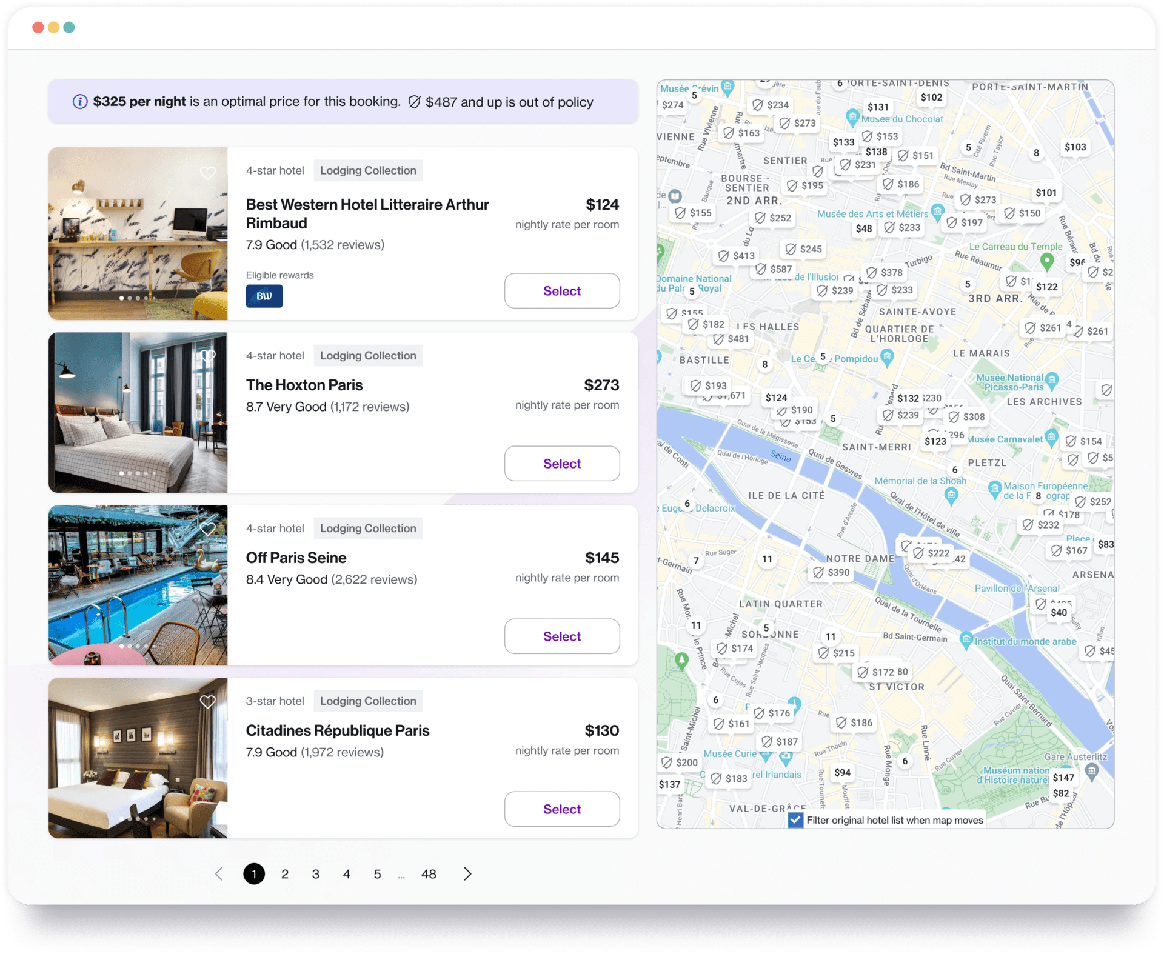The width and height of the screenshot is (1164, 954).
Task: Click the BW rewards badge under Eligible rewards
Action: [264, 296]
